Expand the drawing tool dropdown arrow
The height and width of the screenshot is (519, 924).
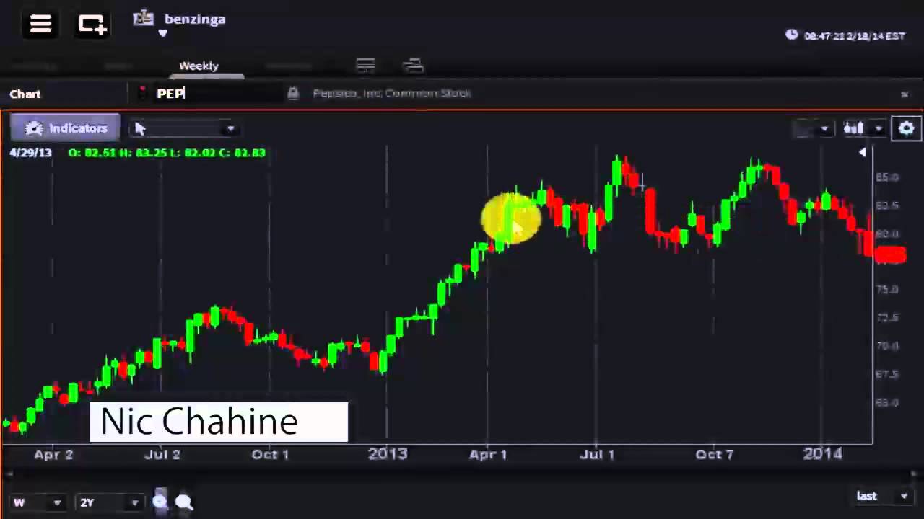(x=230, y=129)
